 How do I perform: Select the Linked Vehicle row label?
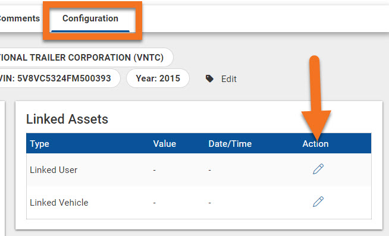[59, 203]
